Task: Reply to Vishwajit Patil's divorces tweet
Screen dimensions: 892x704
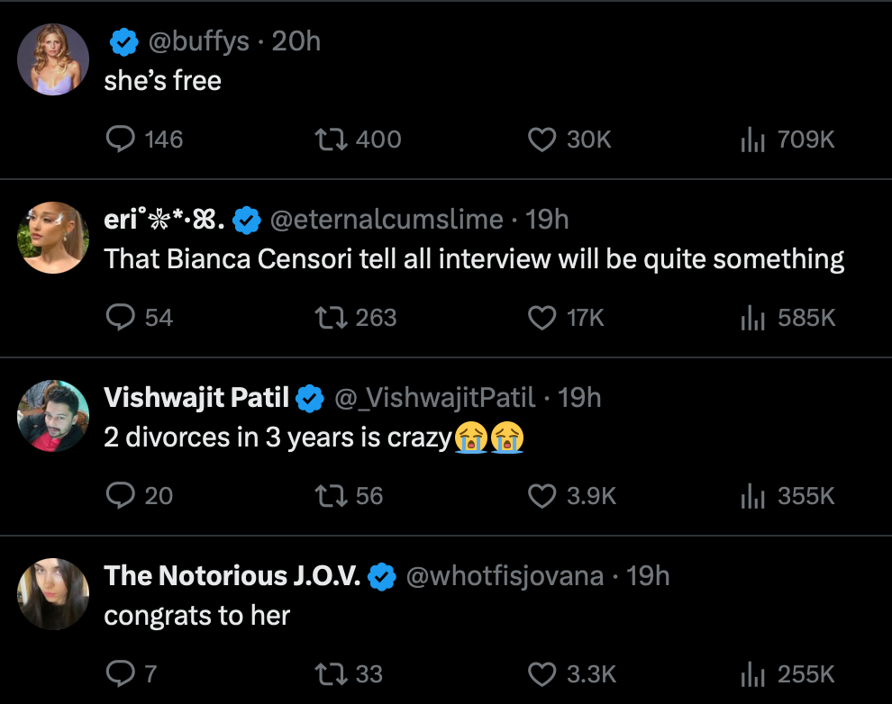Action: pos(121,496)
